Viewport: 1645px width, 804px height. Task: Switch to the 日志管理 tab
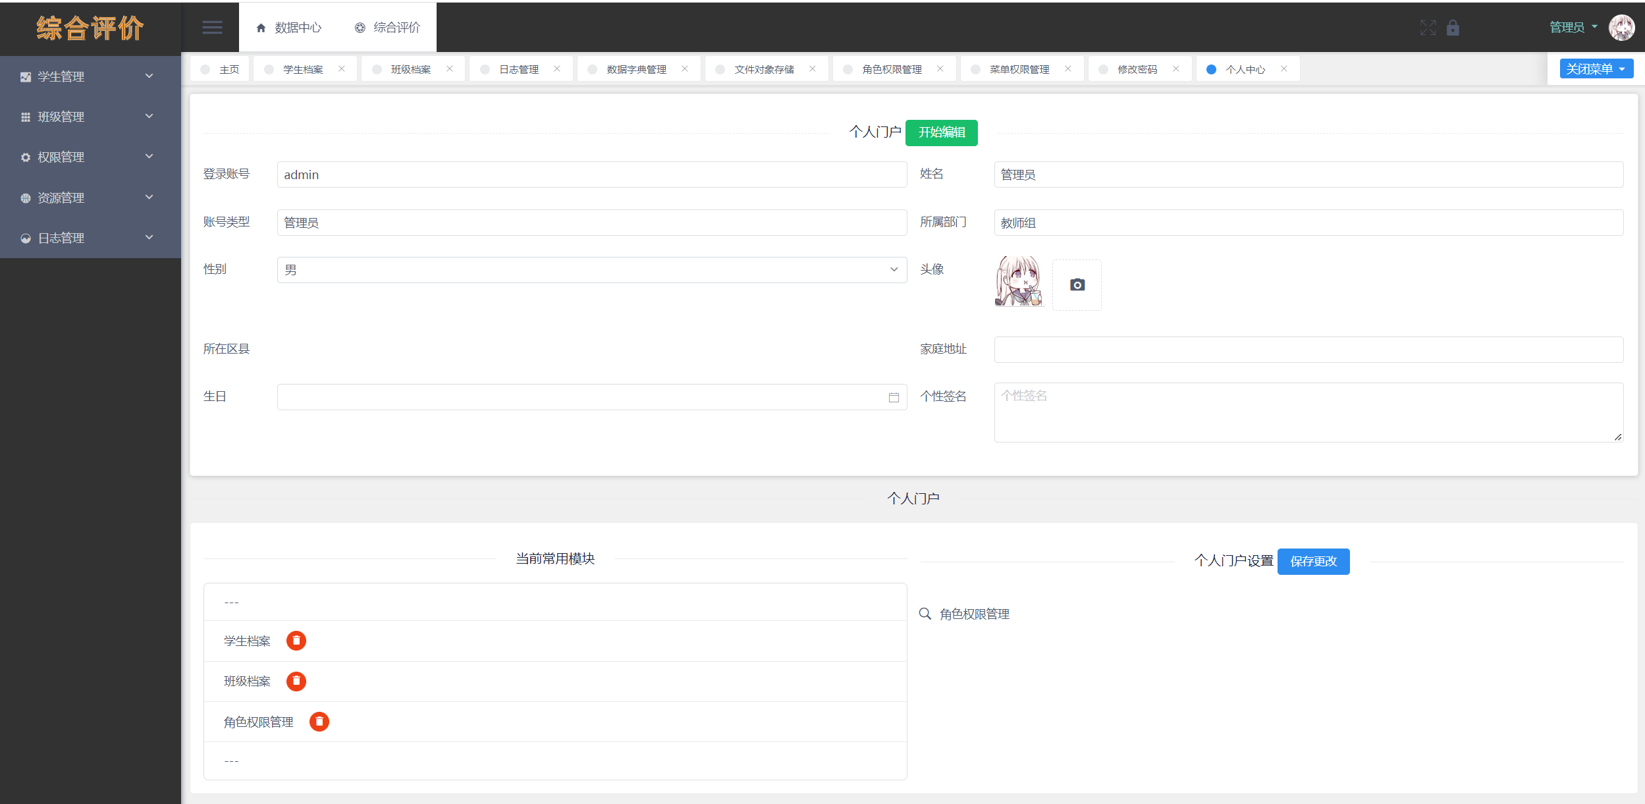[518, 69]
